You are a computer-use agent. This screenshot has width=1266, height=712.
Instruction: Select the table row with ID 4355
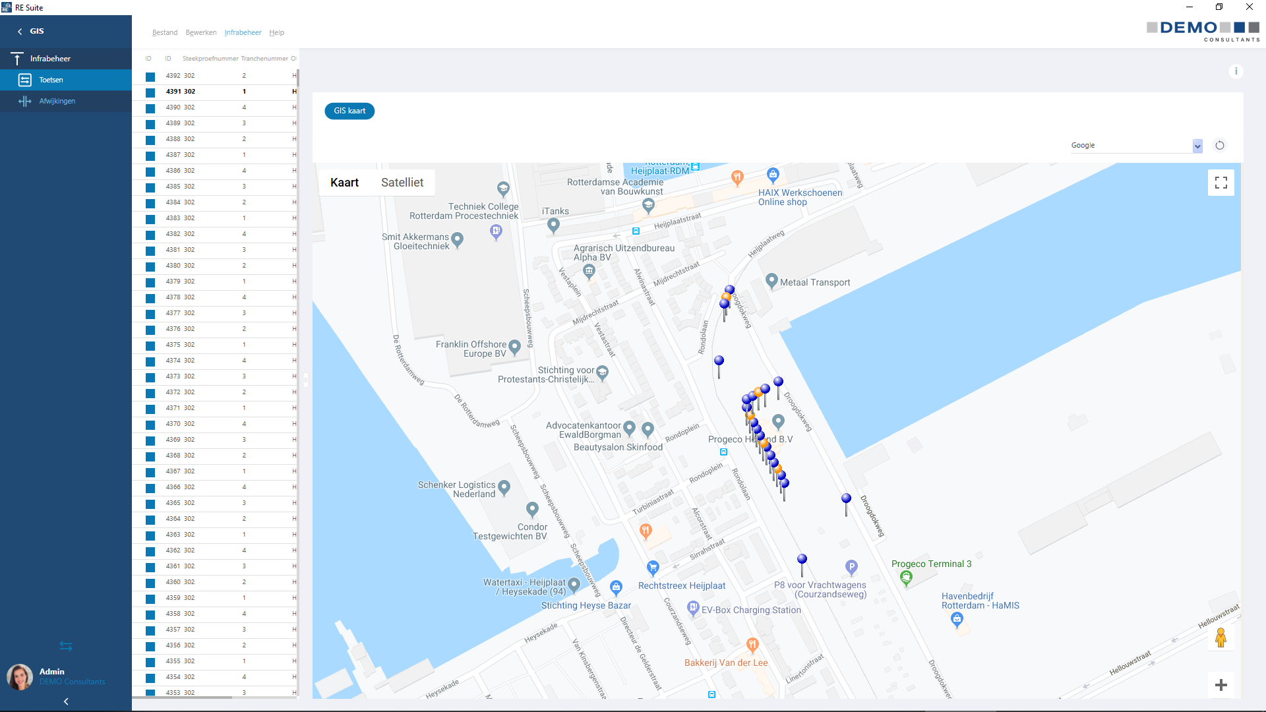coord(216,661)
